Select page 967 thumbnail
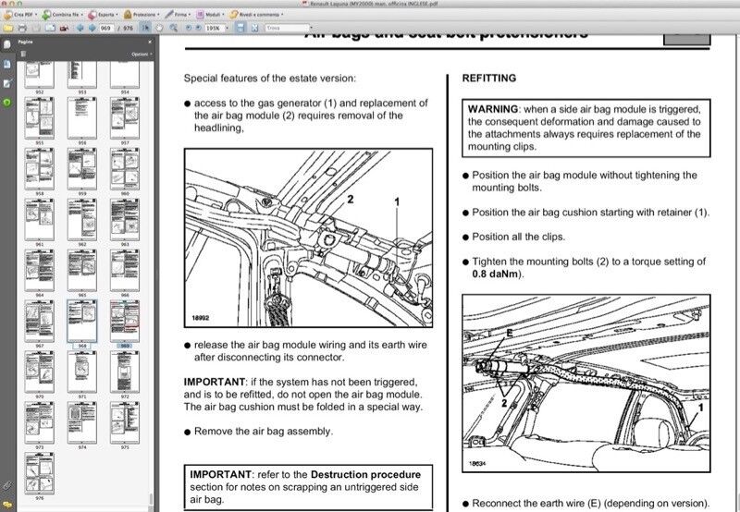The height and width of the screenshot is (512, 740). (39, 321)
